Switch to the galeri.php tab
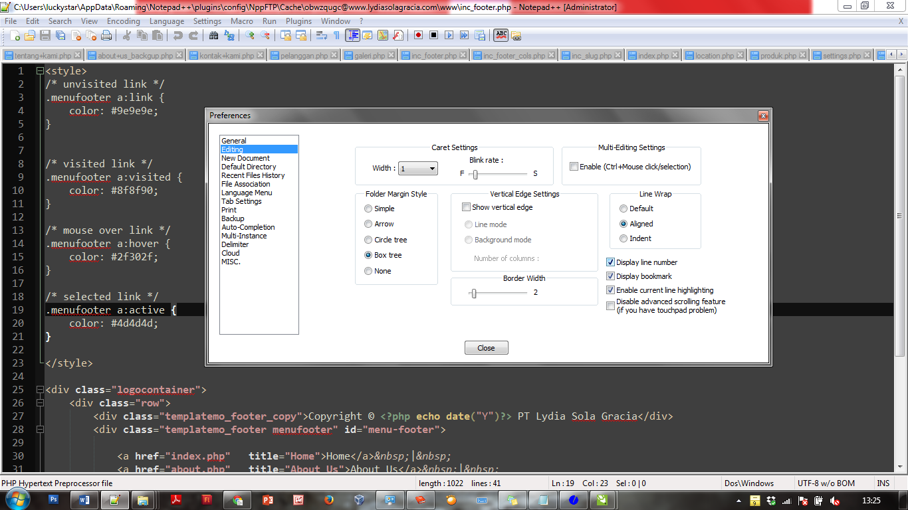This screenshot has height=510, width=908. [x=369, y=55]
